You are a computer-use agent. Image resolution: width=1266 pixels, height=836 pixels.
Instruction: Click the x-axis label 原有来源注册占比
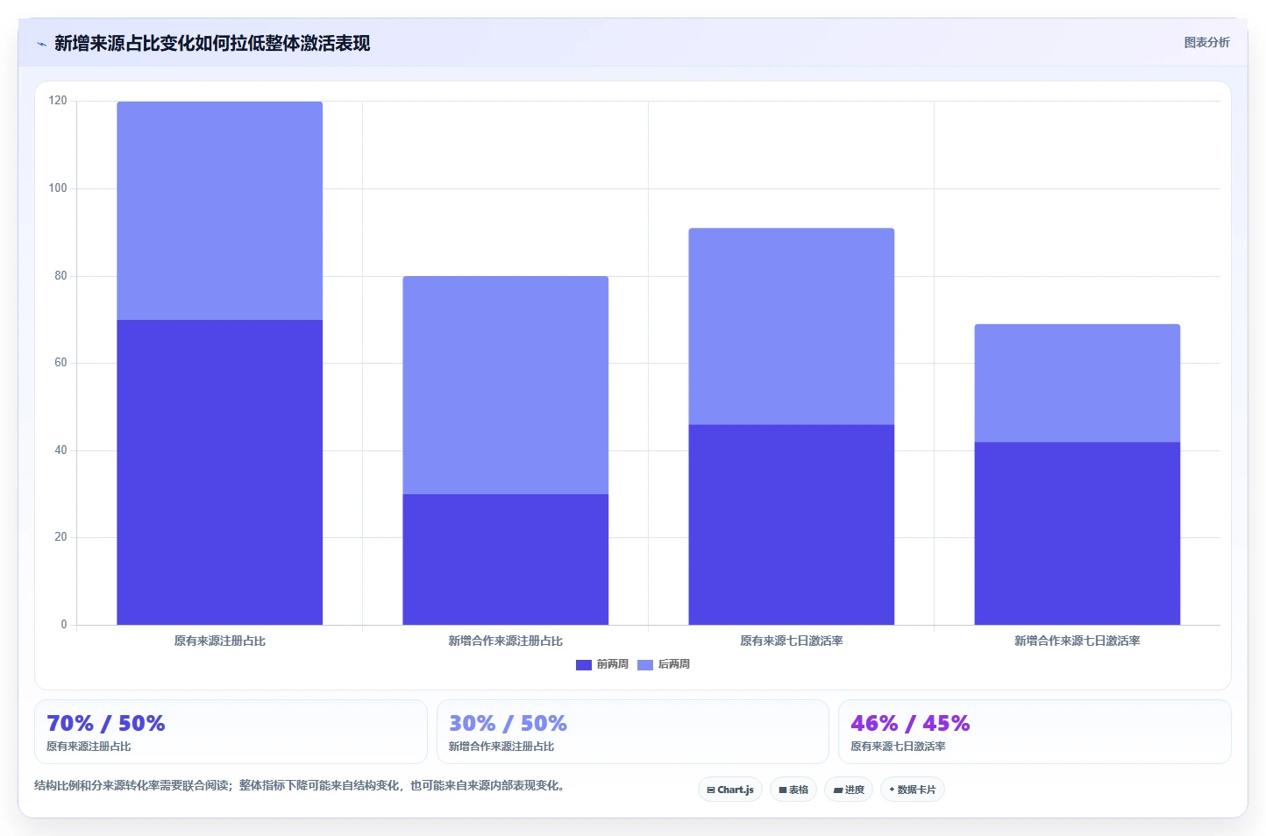[220, 641]
